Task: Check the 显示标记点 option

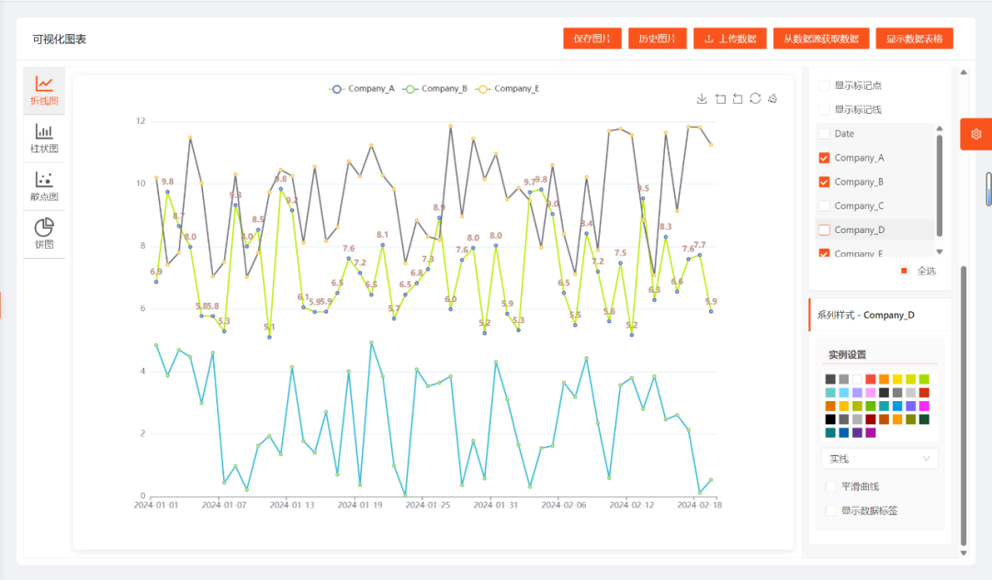Action: point(824,85)
